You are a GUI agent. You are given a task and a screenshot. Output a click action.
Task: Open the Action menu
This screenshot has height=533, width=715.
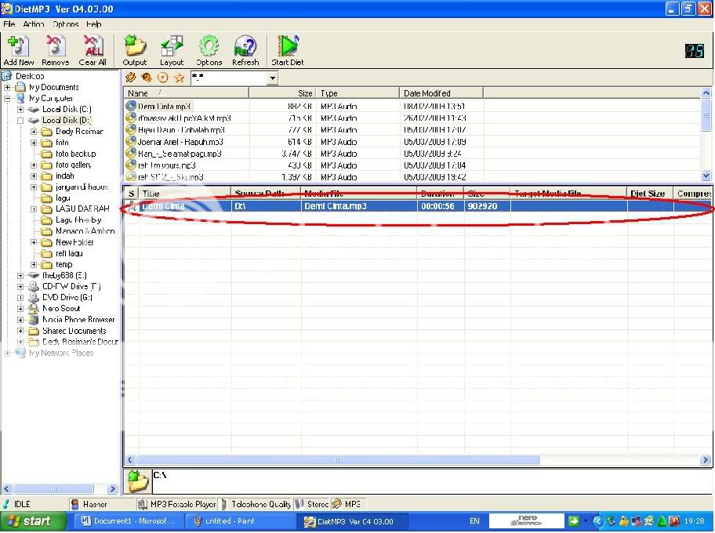click(33, 24)
